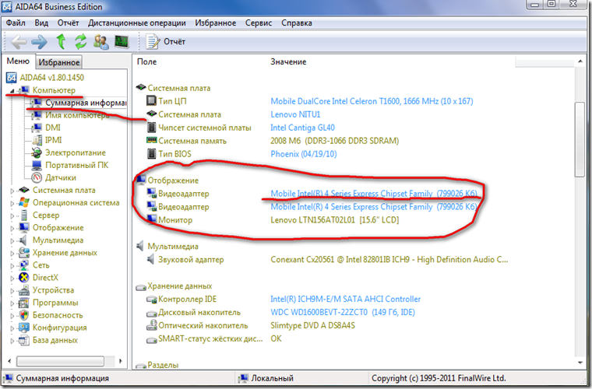Click the Портативный ПК tree icon

coord(37,165)
